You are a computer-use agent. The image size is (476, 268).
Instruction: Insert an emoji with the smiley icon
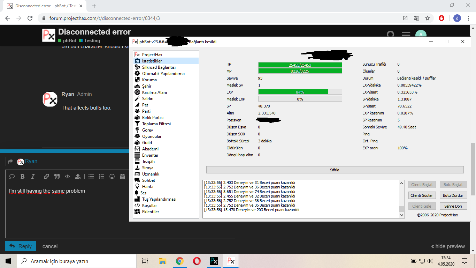pyautogui.click(x=112, y=177)
